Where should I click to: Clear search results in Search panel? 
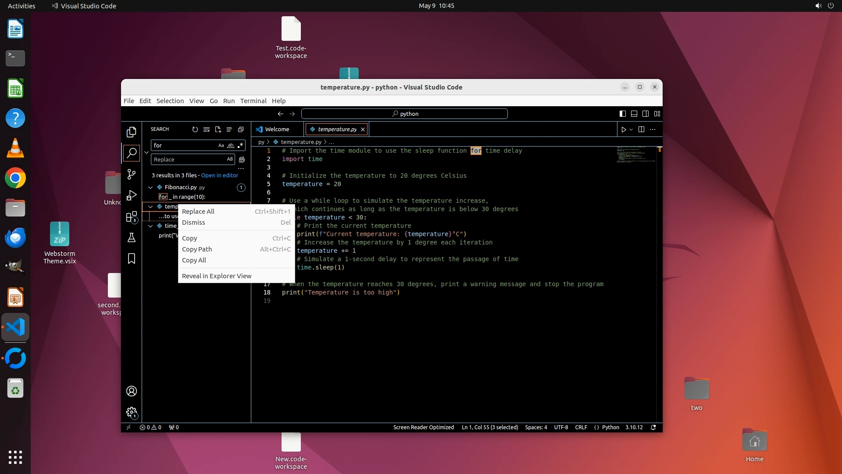(x=207, y=129)
